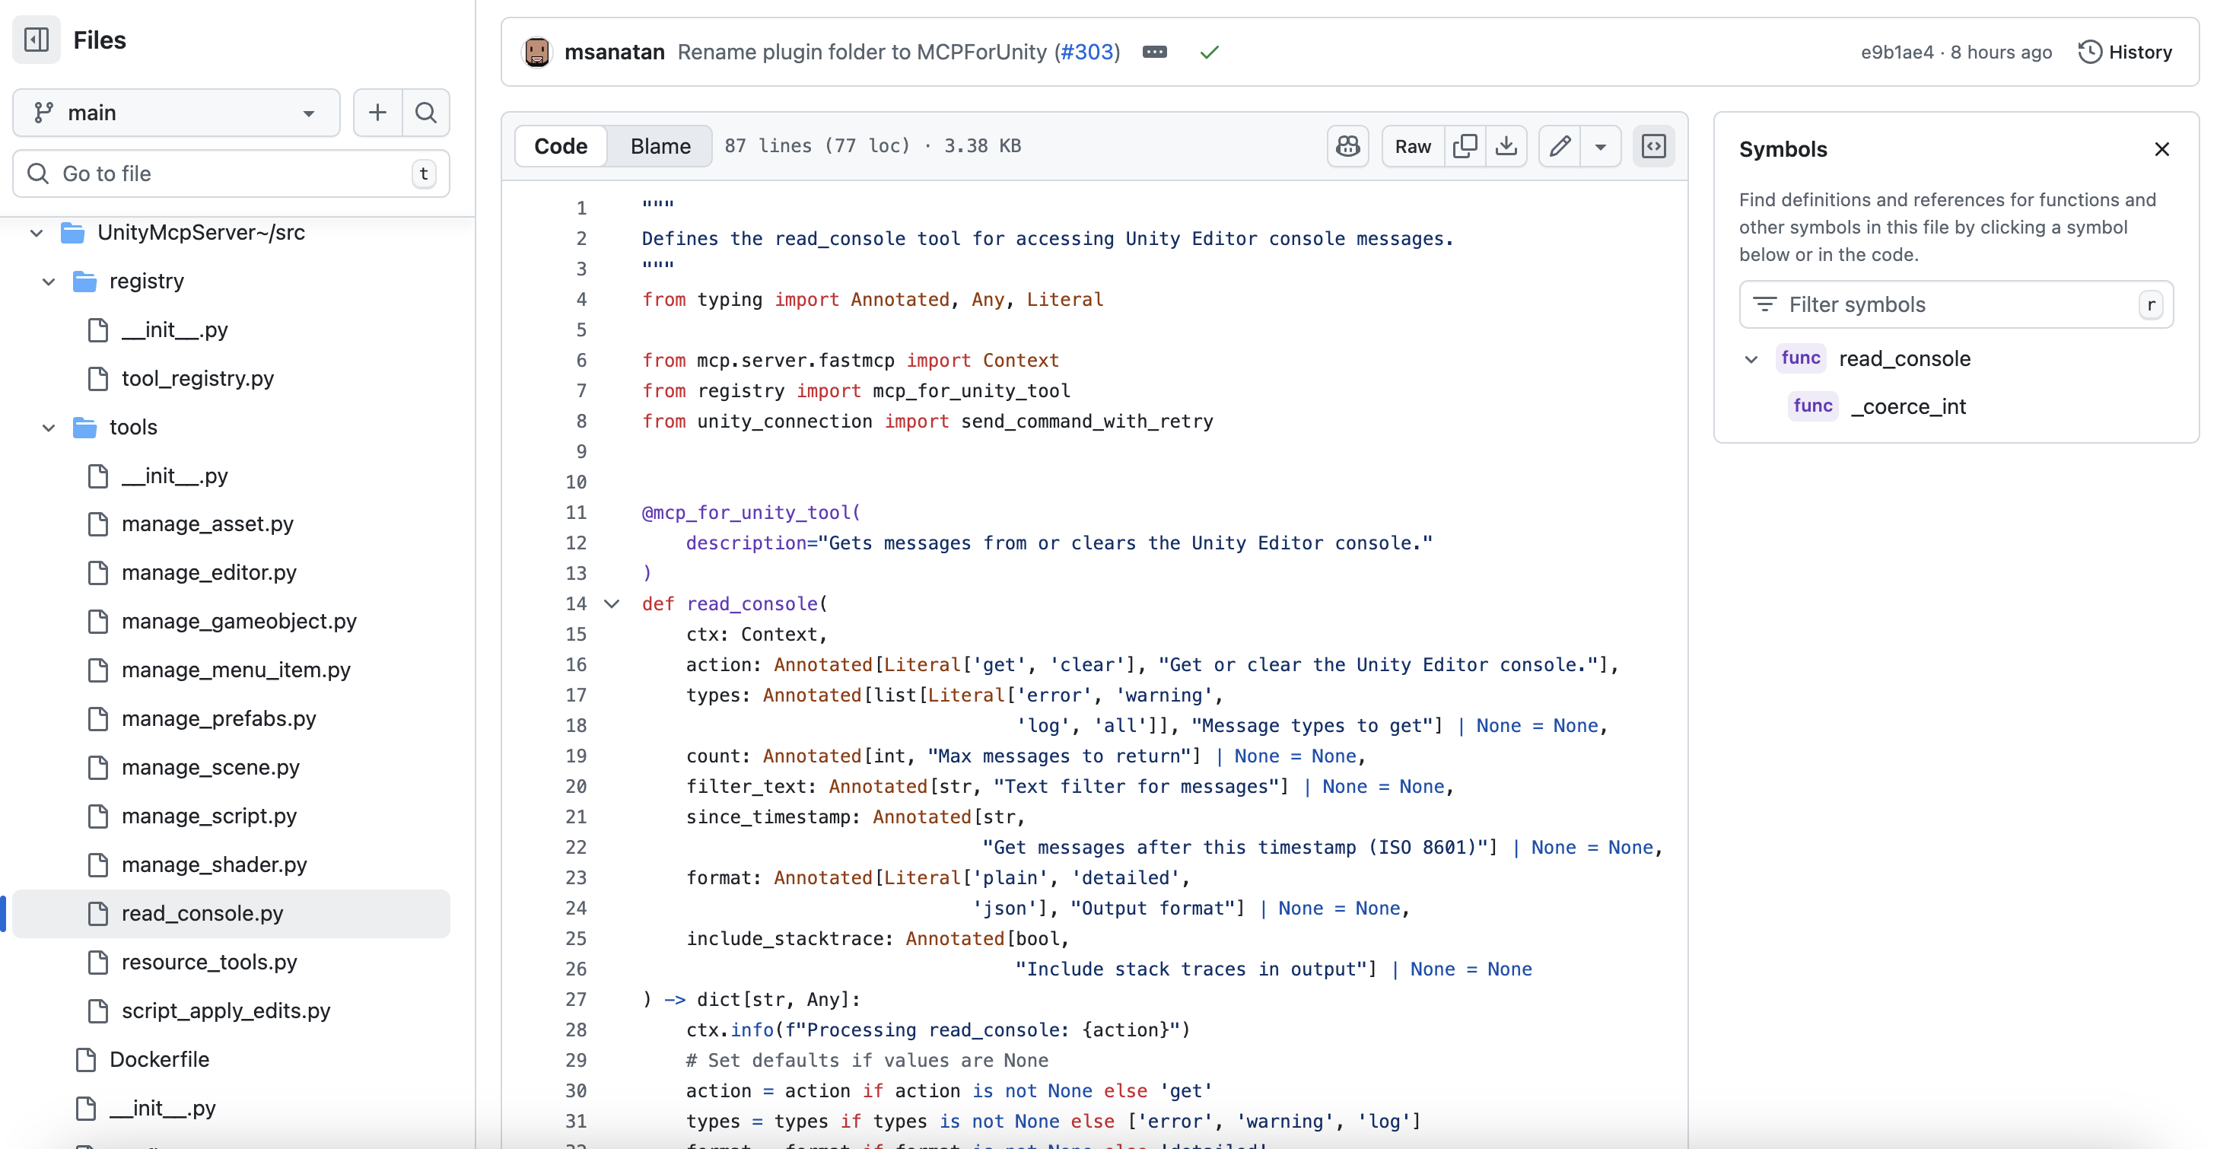This screenshot has width=2217, height=1149.
Task: Open pull request #303 link
Action: (1087, 53)
